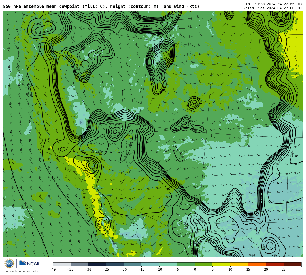This screenshot has height=275, width=306.
Task: Click the -10 colorbar tick label
Action: pos(159,270)
